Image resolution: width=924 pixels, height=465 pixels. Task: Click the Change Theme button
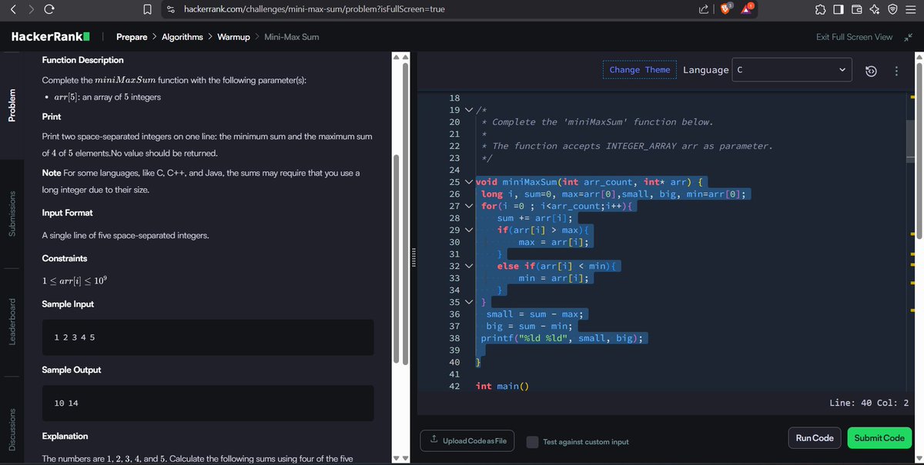(639, 70)
